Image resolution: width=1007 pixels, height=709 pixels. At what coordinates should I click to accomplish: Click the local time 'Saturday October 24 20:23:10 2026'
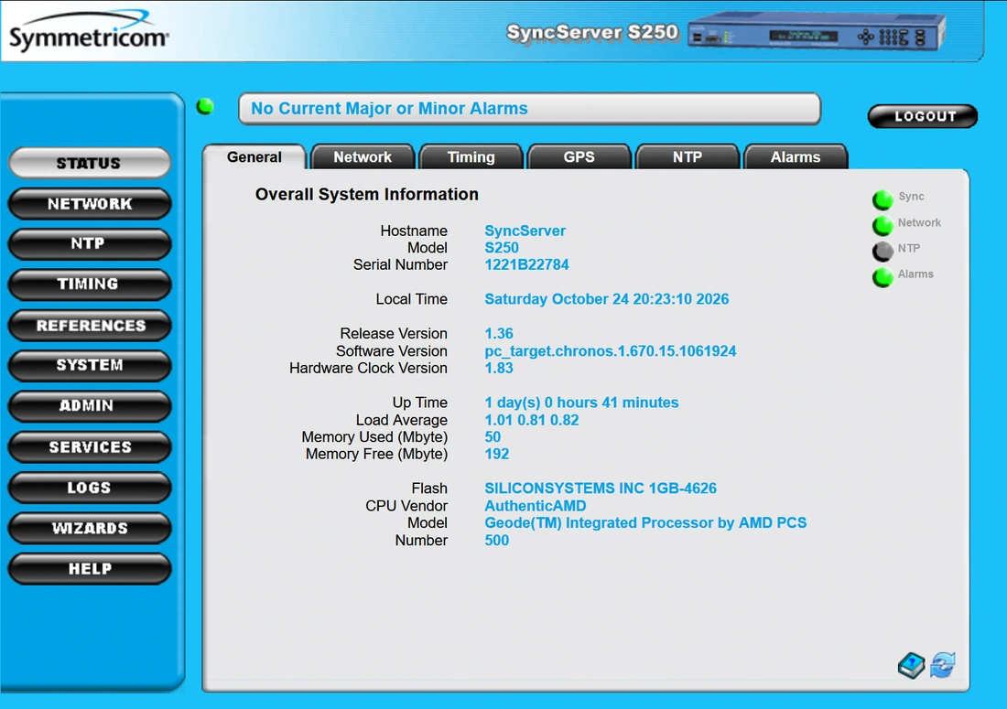pyautogui.click(x=606, y=299)
